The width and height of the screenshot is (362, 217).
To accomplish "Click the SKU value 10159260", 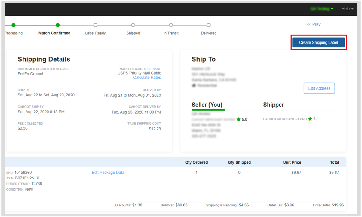I will (x=23, y=173).
